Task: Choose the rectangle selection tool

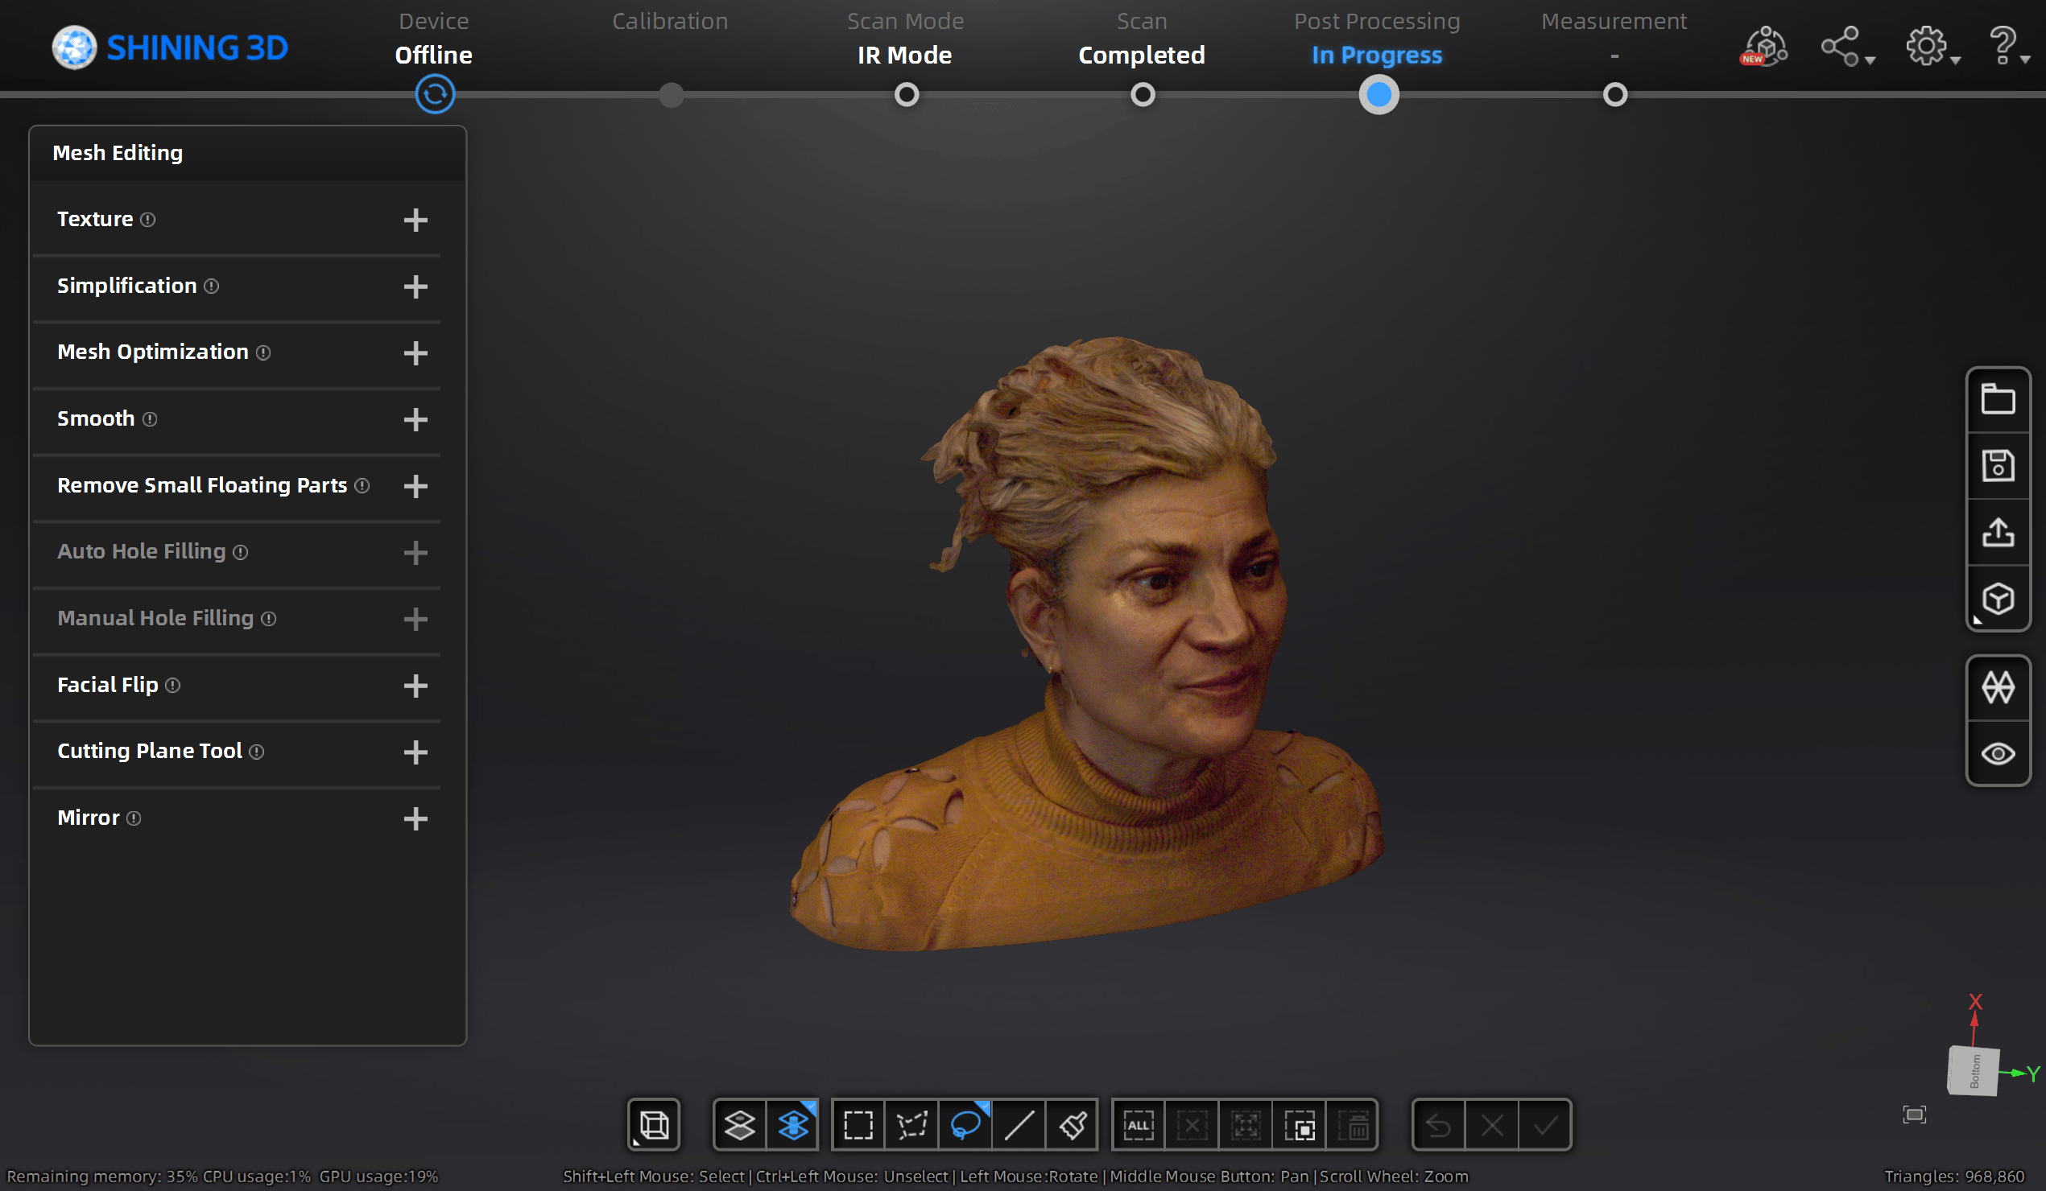Action: click(x=858, y=1124)
